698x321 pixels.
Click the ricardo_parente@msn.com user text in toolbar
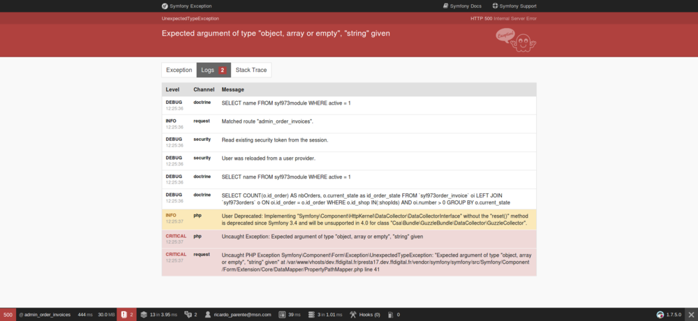pyautogui.click(x=242, y=314)
